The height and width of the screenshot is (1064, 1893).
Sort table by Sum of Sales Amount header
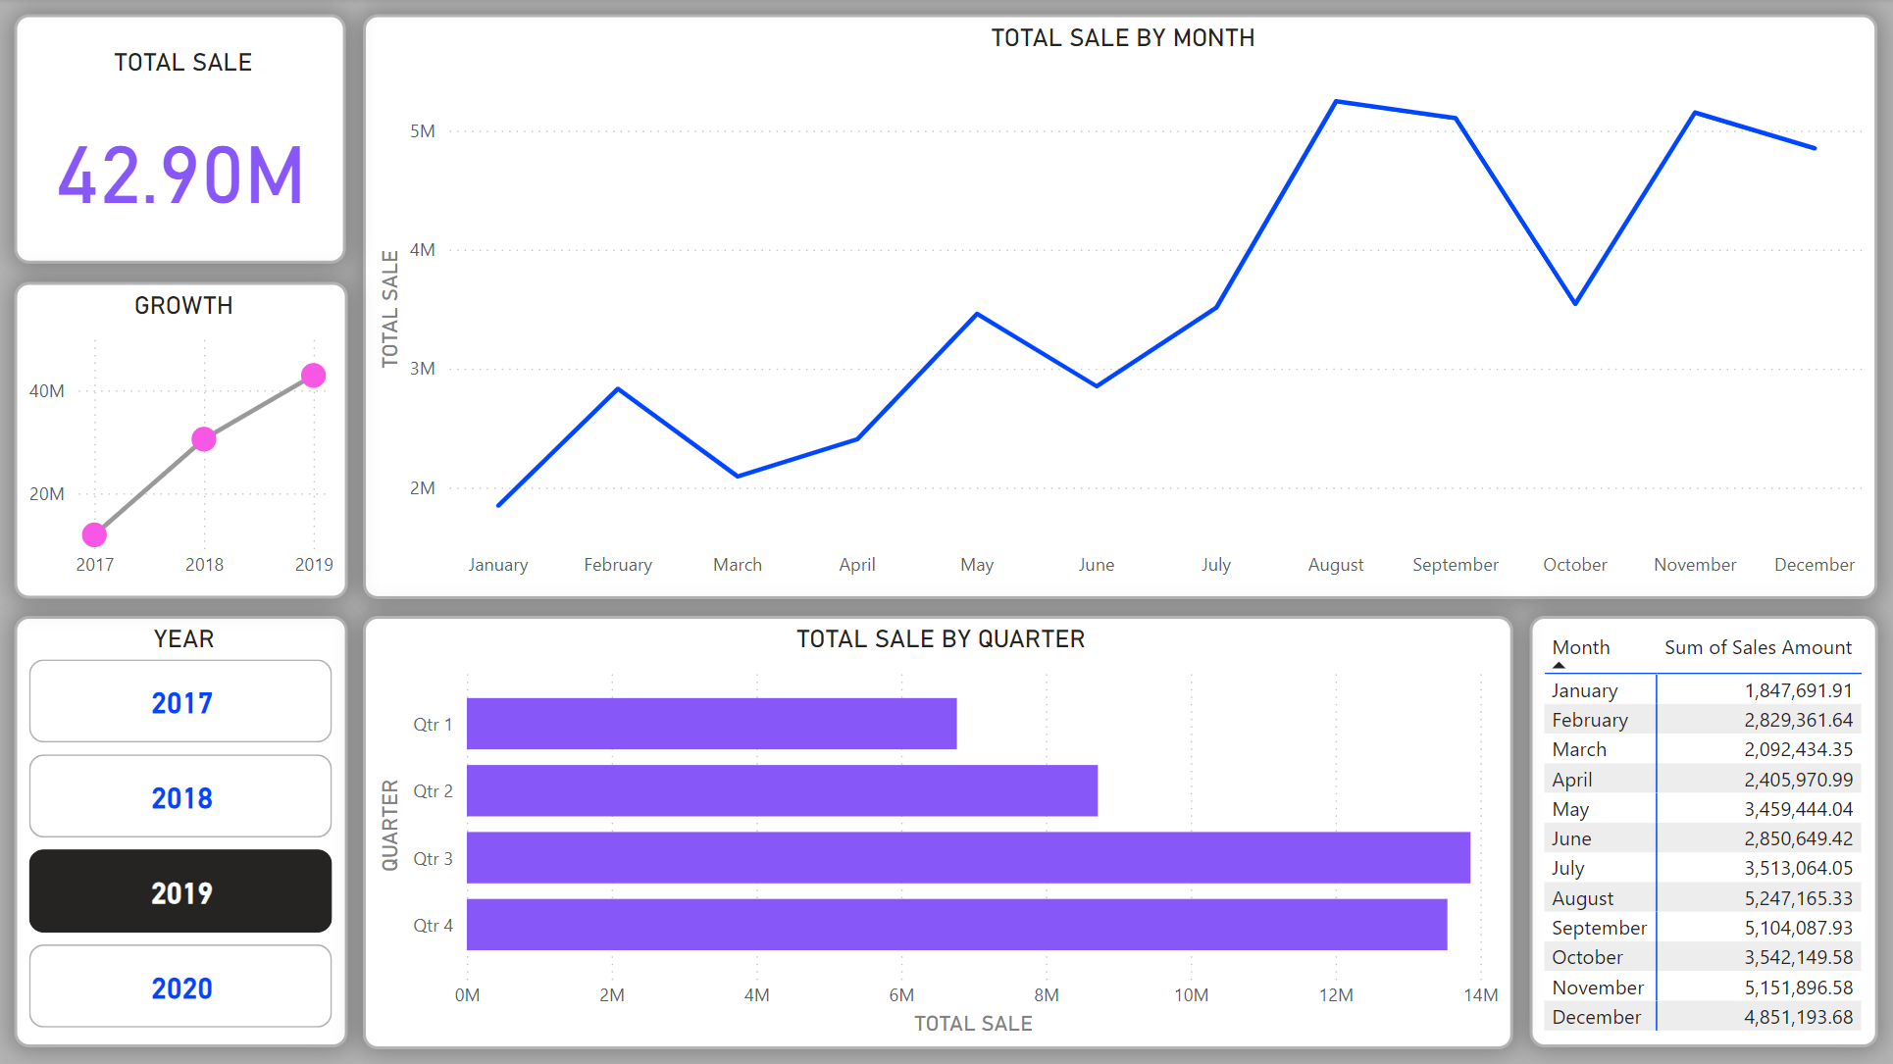(1757, 647)
